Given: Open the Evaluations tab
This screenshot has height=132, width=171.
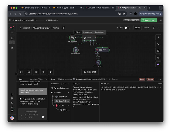Looking at the screenshot, I should (100, 32).
